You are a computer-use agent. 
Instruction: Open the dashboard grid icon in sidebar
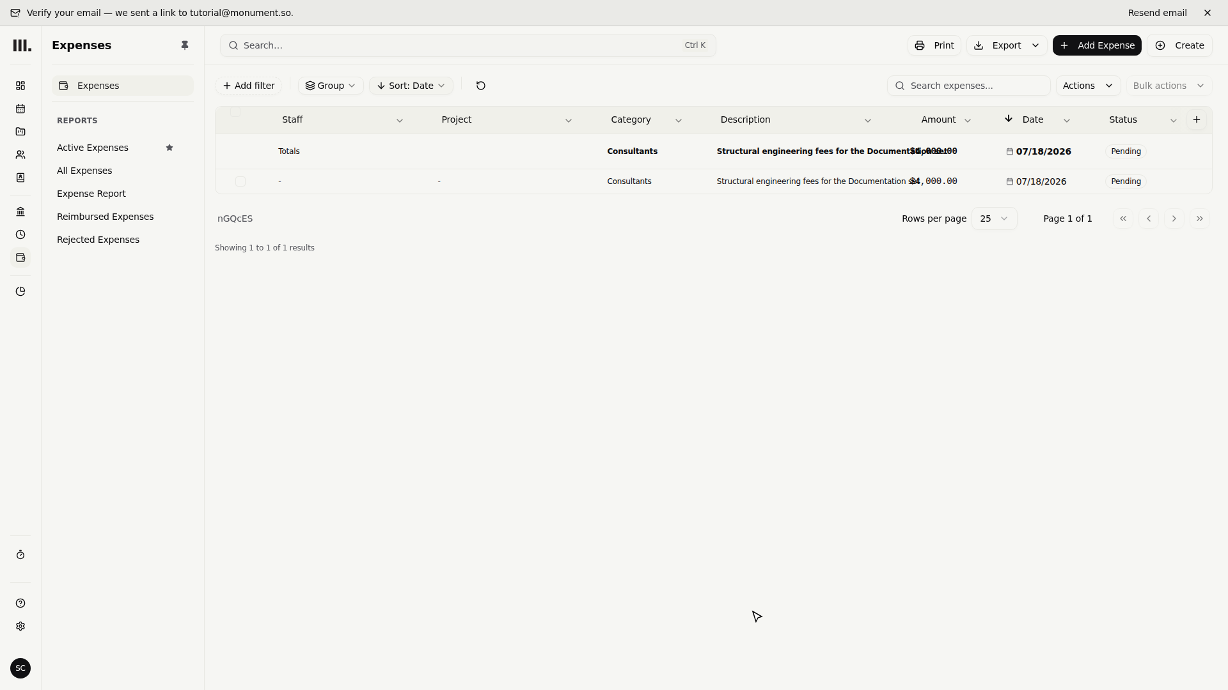pos(20,86)
